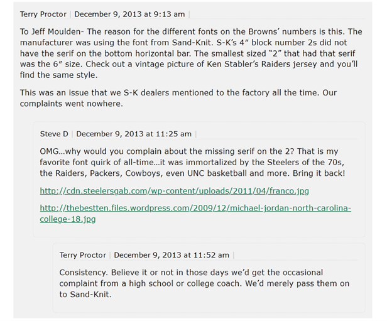The height and width of the screenshot is (321, 387).
Task: Click 'find the same style.' in the first comment
Action: 59,75
